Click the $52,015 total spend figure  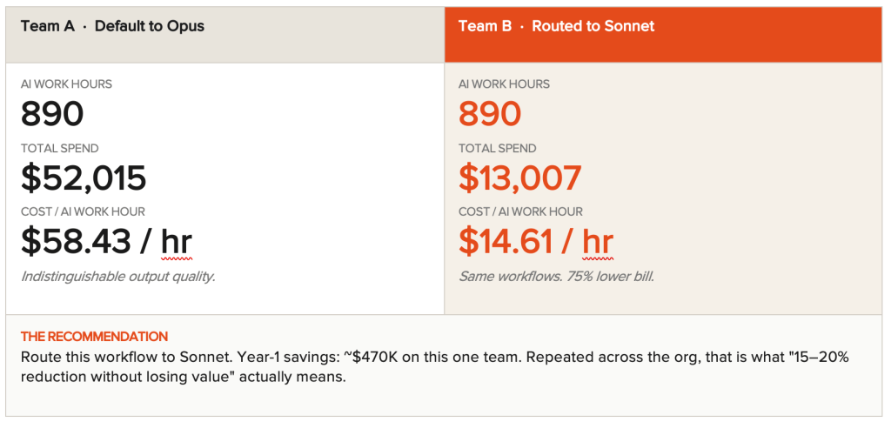pyautogui.click(x=84, y=178)
